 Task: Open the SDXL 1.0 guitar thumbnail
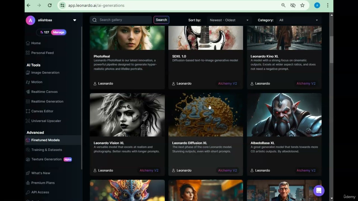206,38
